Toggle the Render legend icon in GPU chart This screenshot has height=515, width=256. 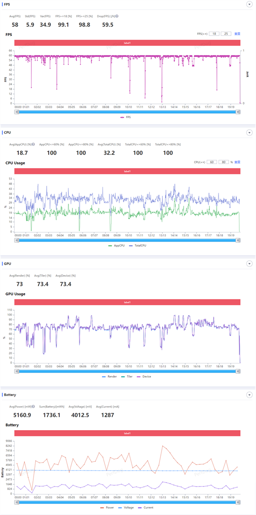pyautogui.click(x=105, y=376)
